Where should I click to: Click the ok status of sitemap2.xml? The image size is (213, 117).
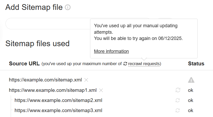tap(191, 100)
